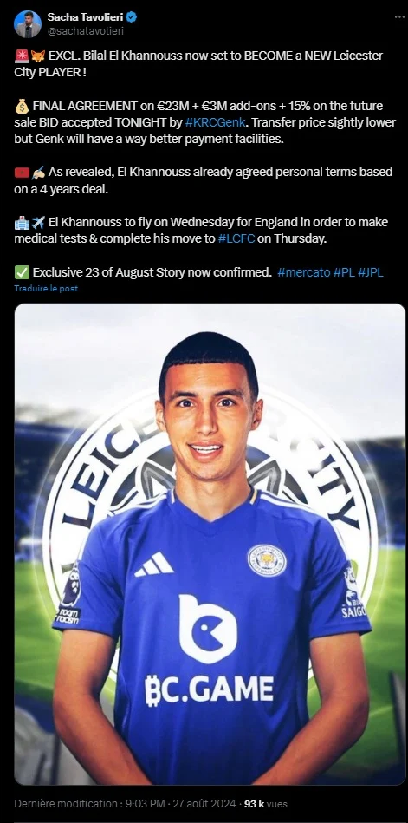Open the @sachatavolieri handle link
This screenshot has width=408, height=823.
(x=85, y=31)
